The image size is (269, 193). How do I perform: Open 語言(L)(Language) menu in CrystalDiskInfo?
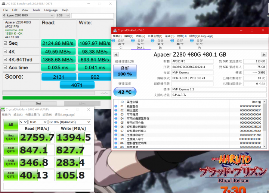click(x=201, y=36)
